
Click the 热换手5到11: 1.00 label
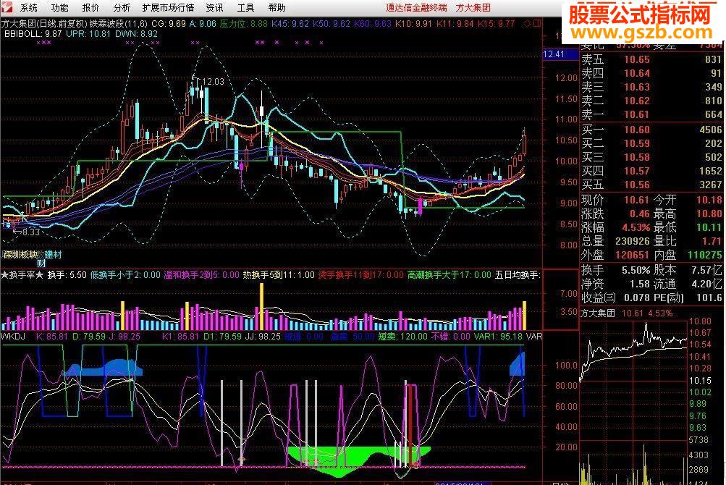click(x=279, y=274)
